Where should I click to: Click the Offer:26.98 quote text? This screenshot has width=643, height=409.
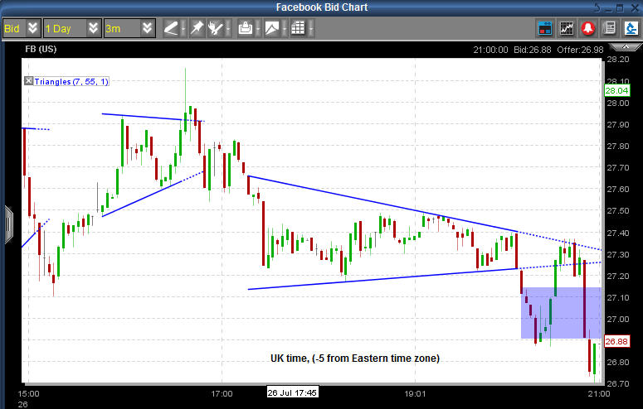(580, 50)
